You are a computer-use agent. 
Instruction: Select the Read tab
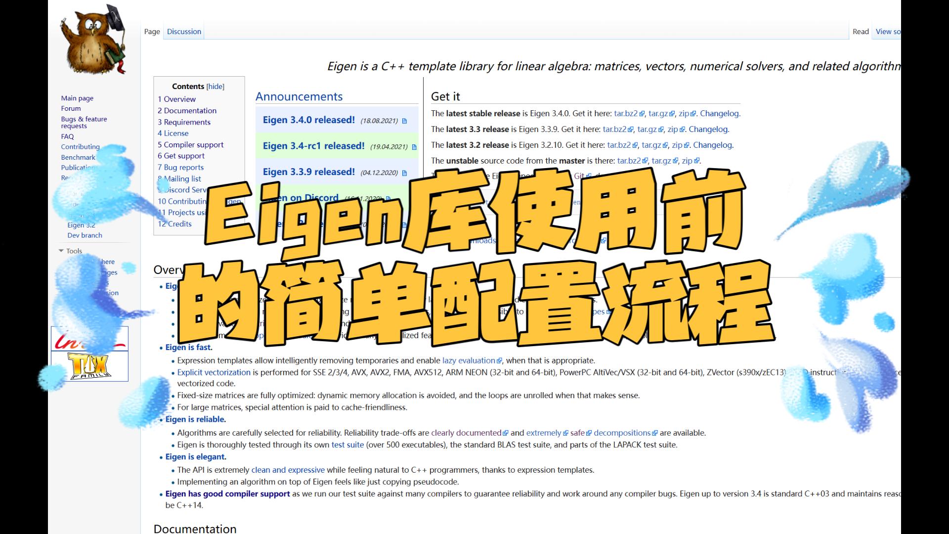pos(861,32)
